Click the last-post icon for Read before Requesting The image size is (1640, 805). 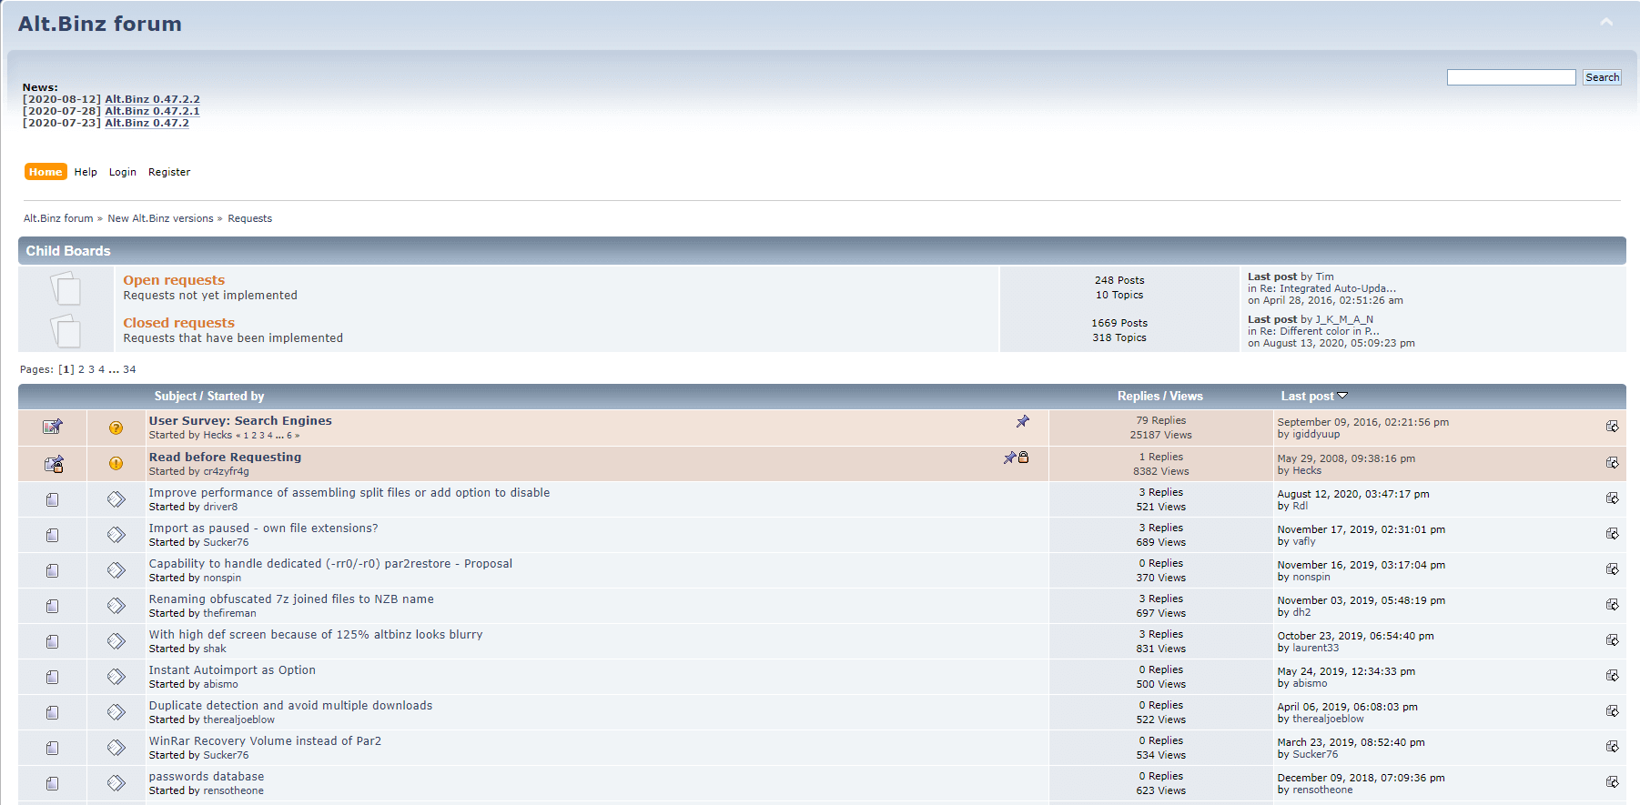coord(1612,463)
